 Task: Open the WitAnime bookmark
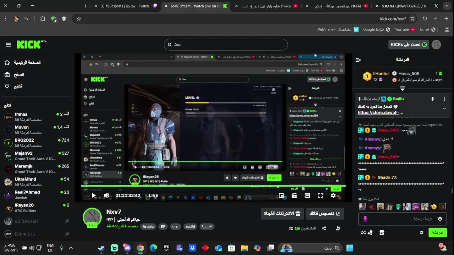coord(338,29)
